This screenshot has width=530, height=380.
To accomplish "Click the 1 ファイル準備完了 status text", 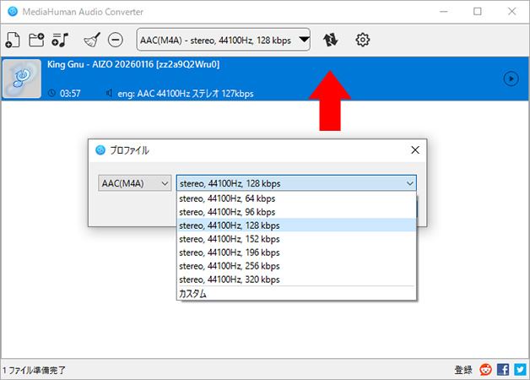I will [x=34, y=370].
